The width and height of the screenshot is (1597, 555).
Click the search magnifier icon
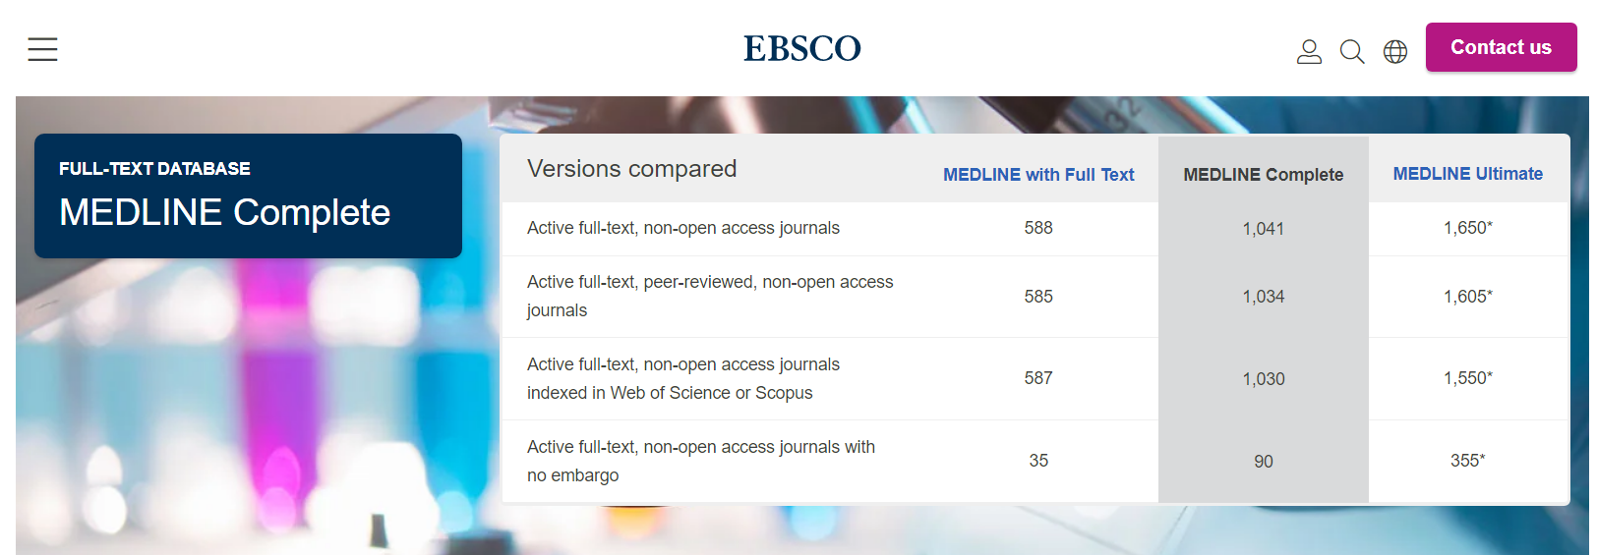pos(1352,51)
